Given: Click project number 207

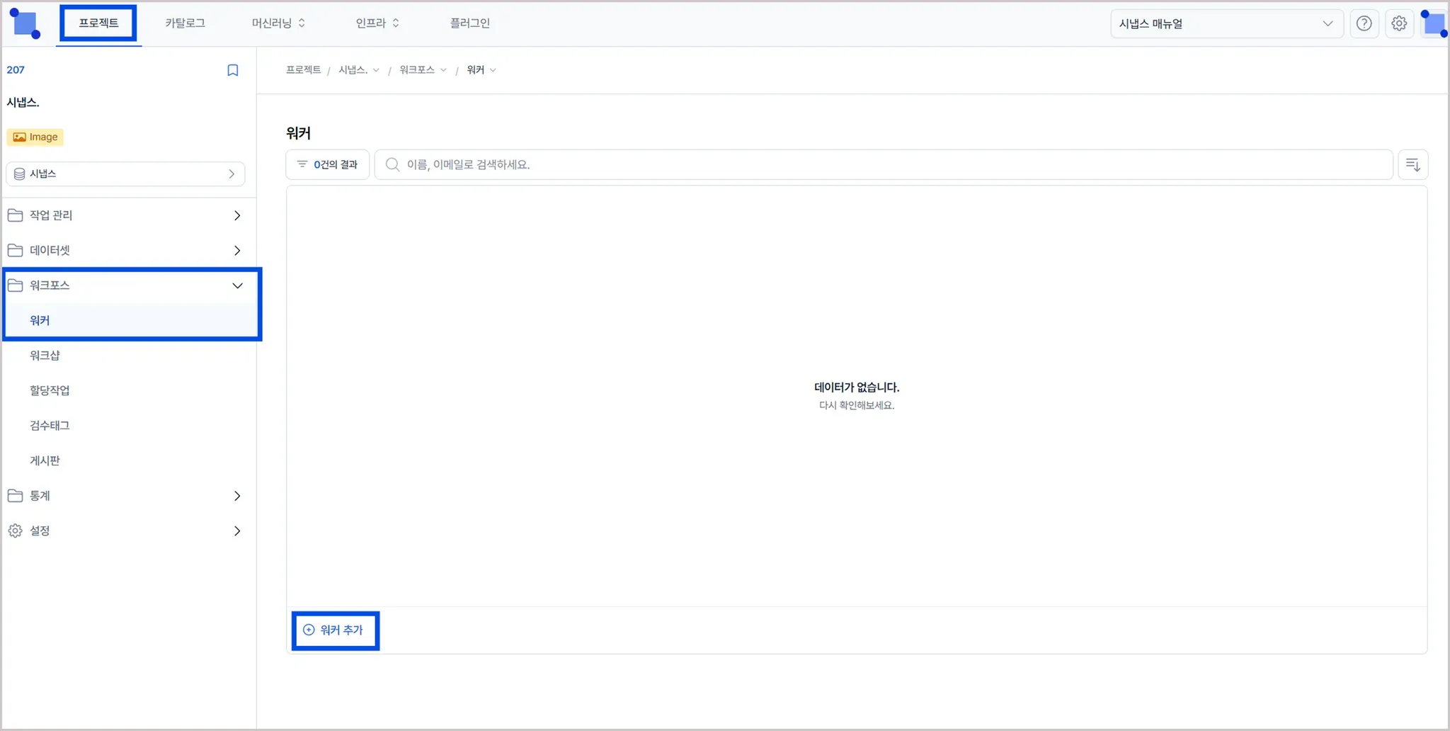Looking at the screenshot, I should click(x=16, y=69).
